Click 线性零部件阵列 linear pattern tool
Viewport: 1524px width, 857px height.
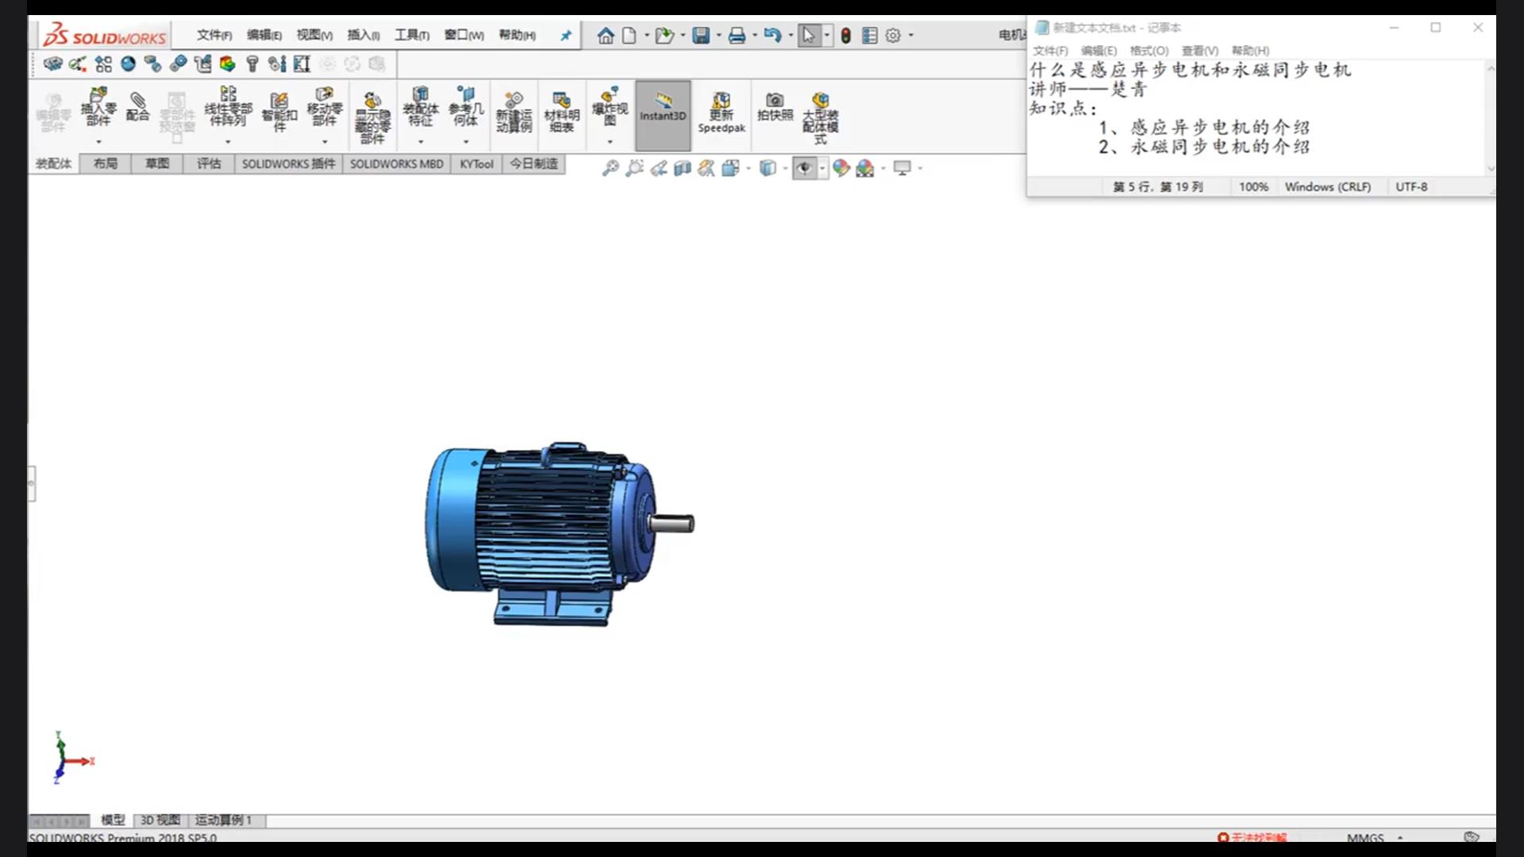click(228, 107)
